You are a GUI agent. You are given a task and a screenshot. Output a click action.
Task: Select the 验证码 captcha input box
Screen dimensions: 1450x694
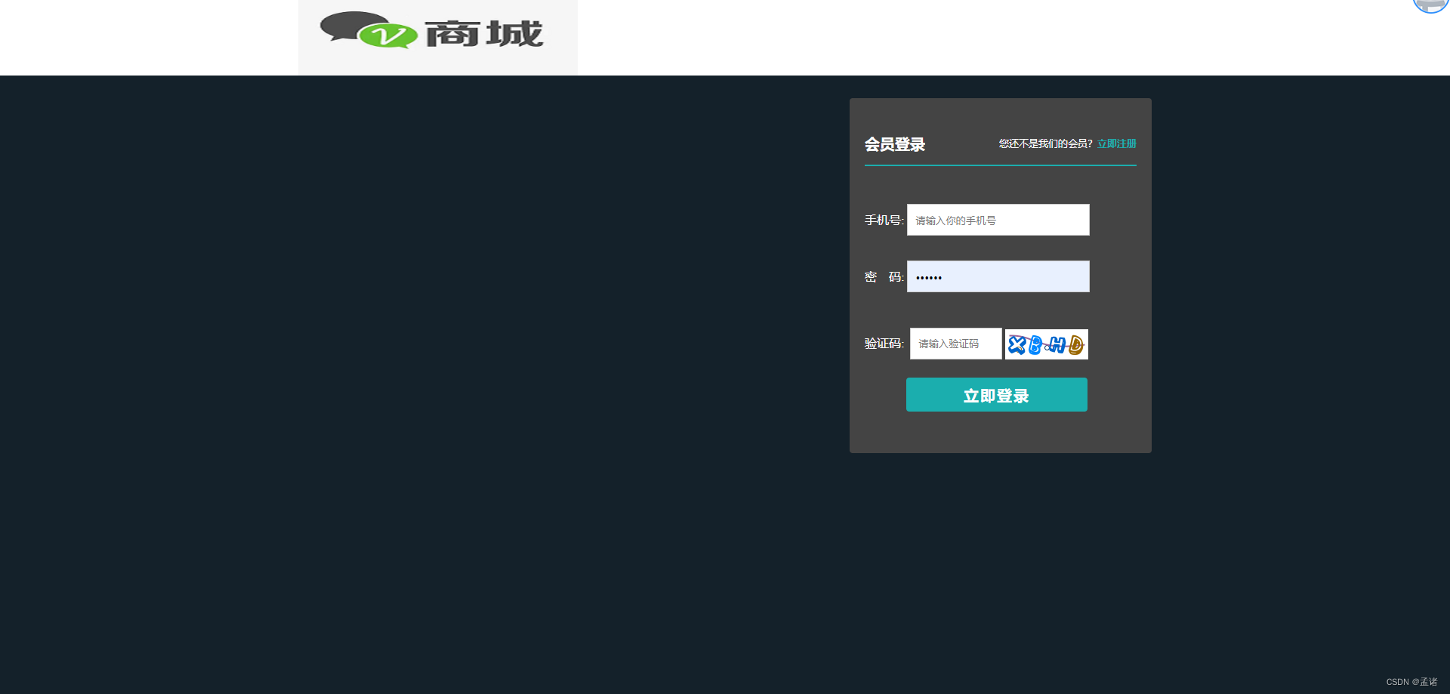tap(955, 344)
